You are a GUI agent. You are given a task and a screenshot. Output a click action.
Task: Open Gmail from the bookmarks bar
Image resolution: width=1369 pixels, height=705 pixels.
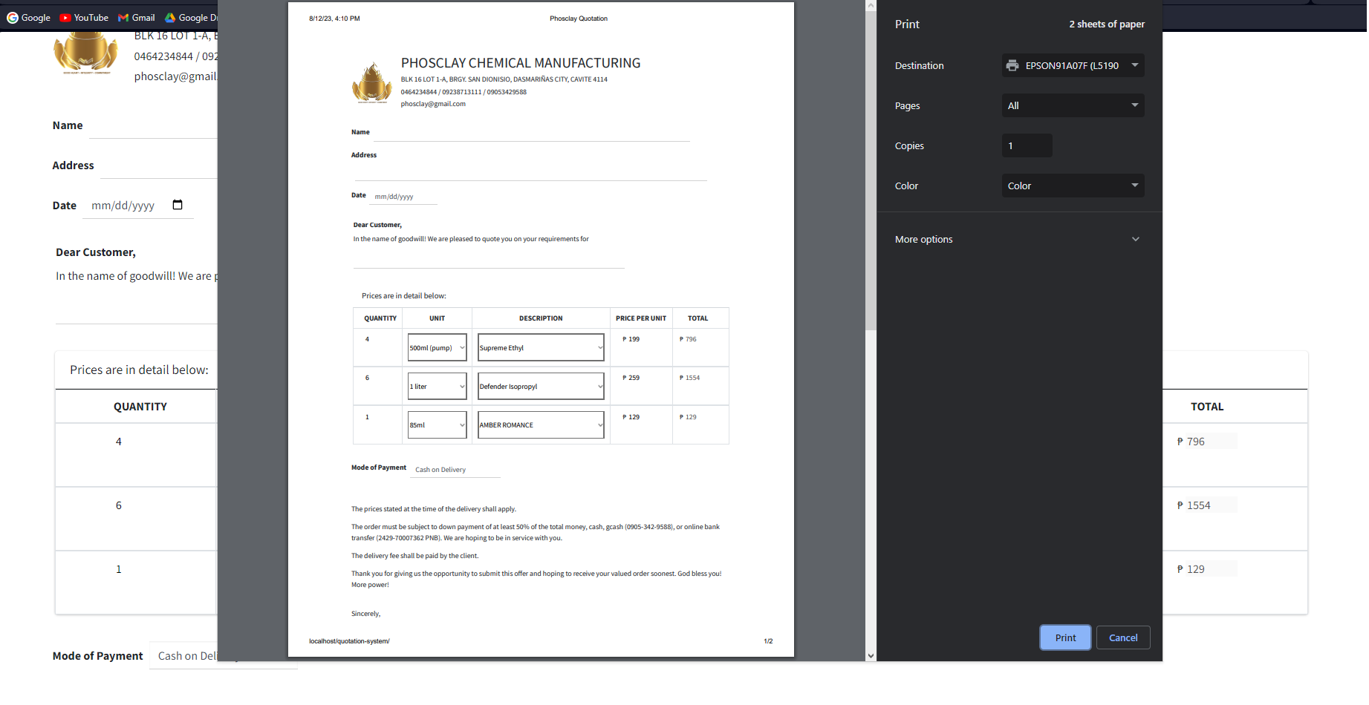tap(136, 17)
